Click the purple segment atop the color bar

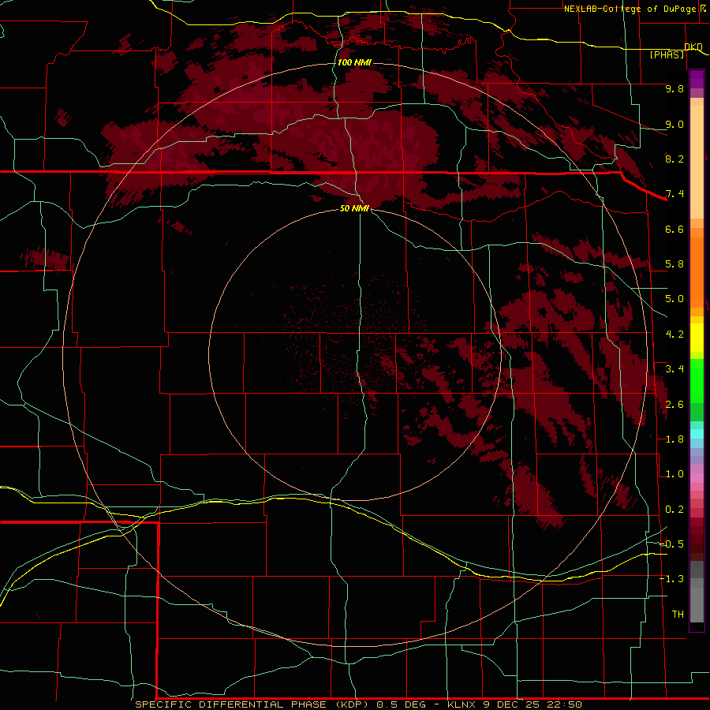coord(697,79)
